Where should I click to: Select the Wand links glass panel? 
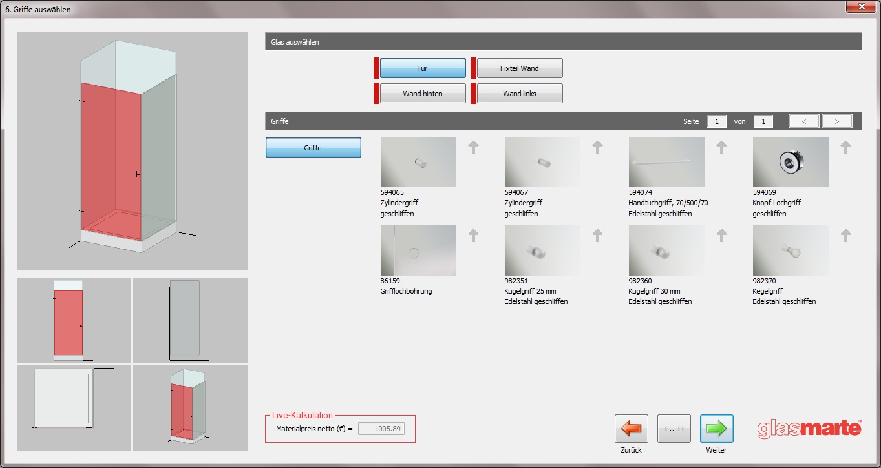pyautogui.click(x=519, y=94)
